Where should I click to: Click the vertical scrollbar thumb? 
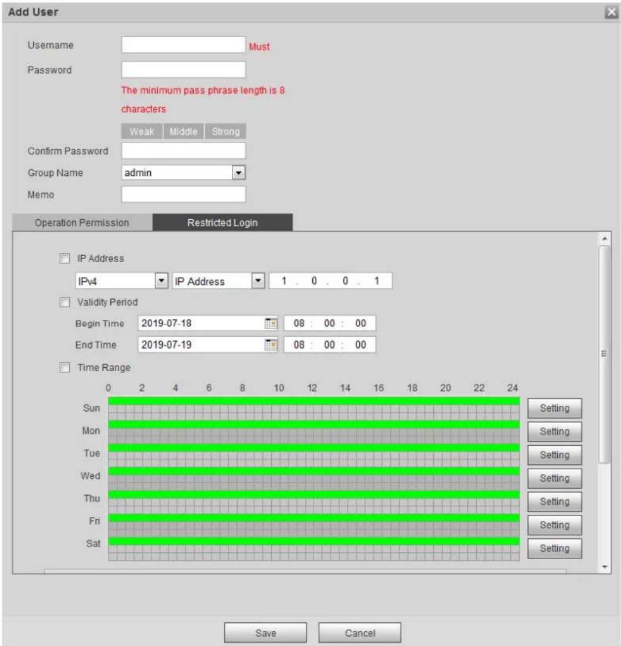pyautogui.click(x=604, y=355)
